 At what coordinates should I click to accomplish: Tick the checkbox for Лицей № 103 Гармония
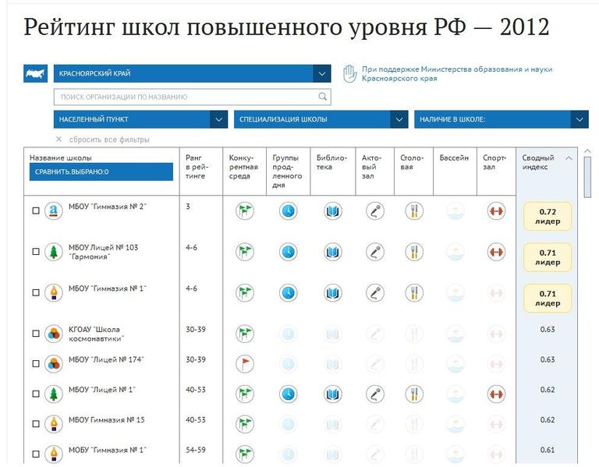(x=36, y=252)
